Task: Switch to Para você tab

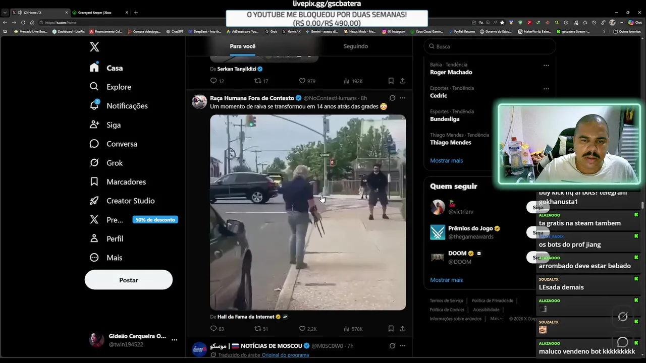Action: pos(243,46)
